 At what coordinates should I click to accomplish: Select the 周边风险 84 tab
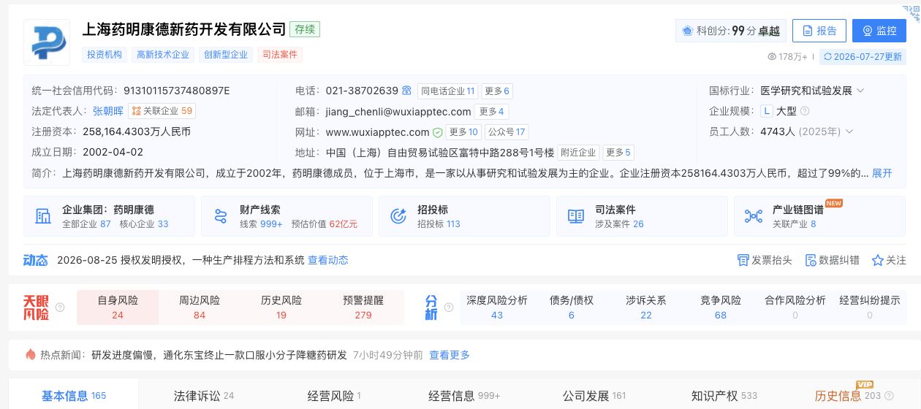coord(200,307)
